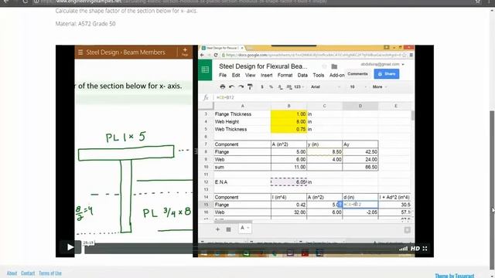Click the Add Sheet plus icon
Screen dimensions: 495x278
pos(217,229)
